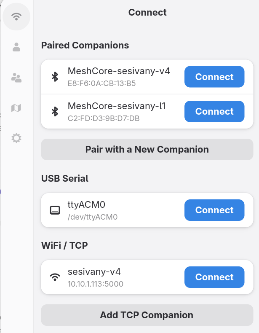
Task: Select the MeshCore-sesivany-l1 device name
Action: coord(117,106)
